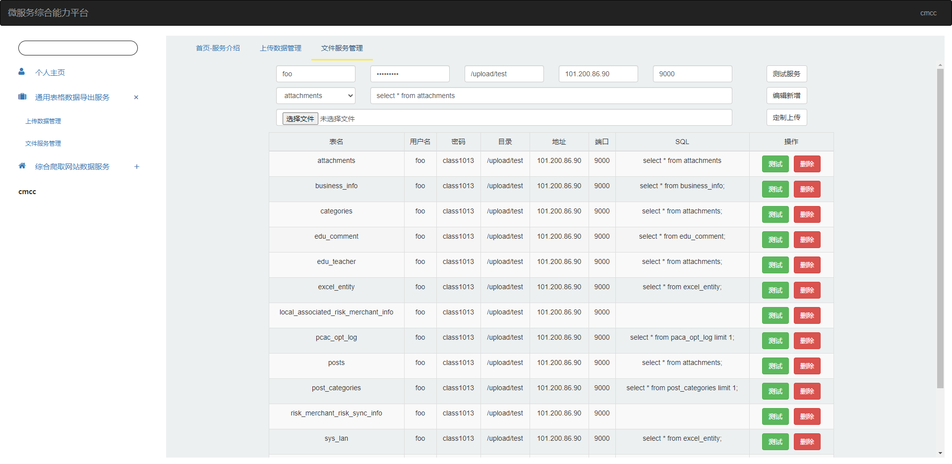
Task: Delete the edu_teacher row with 删除
Action: [807, 265]
